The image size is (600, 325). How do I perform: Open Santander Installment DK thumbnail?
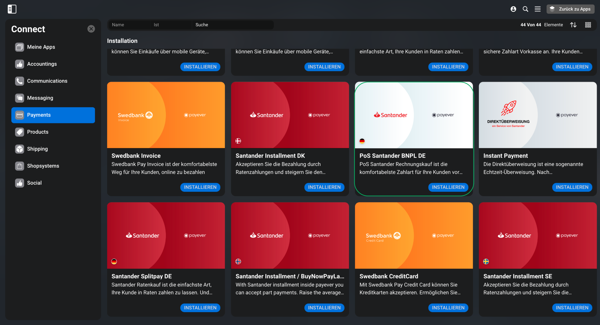(x=290, y=115)
